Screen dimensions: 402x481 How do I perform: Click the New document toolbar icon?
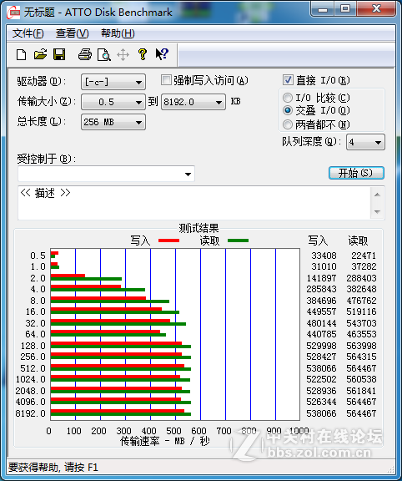pos(21,54)
